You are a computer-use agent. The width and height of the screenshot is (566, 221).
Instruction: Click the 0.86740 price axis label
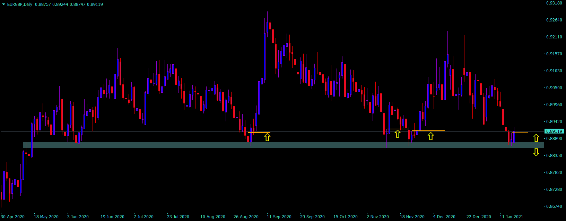coord(554,206)
